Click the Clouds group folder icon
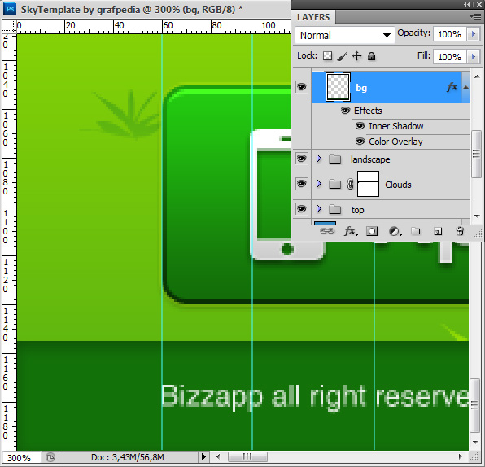 click(334, 184)
